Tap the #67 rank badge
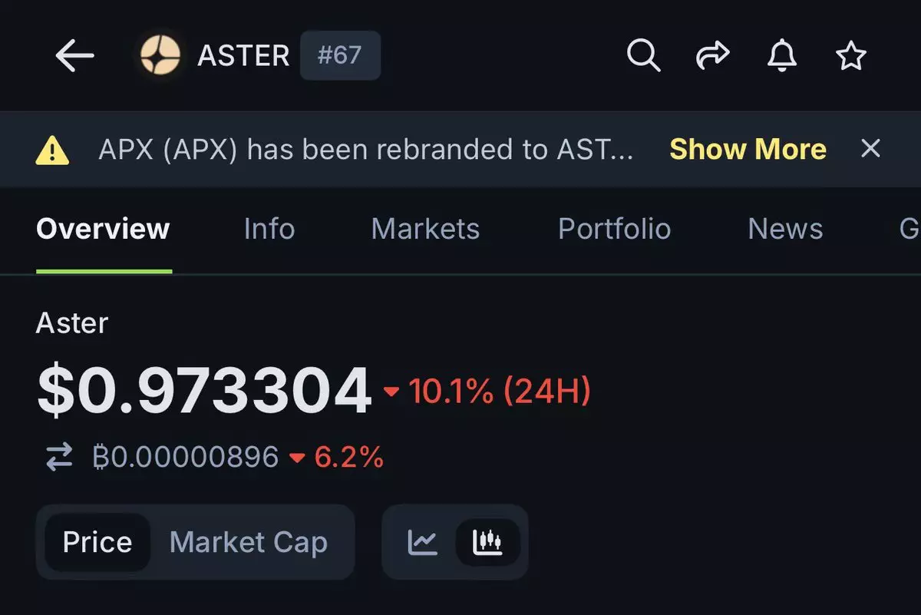 340,55
